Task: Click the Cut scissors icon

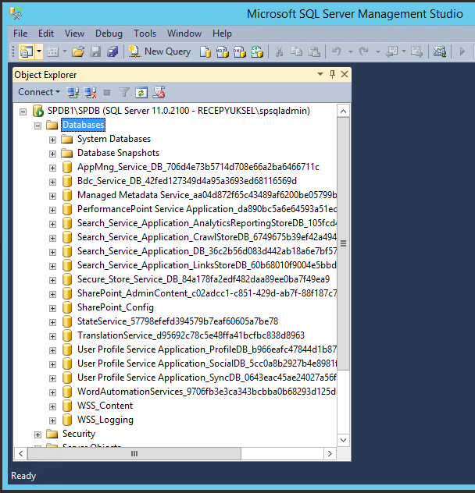Action: [279, 51]
